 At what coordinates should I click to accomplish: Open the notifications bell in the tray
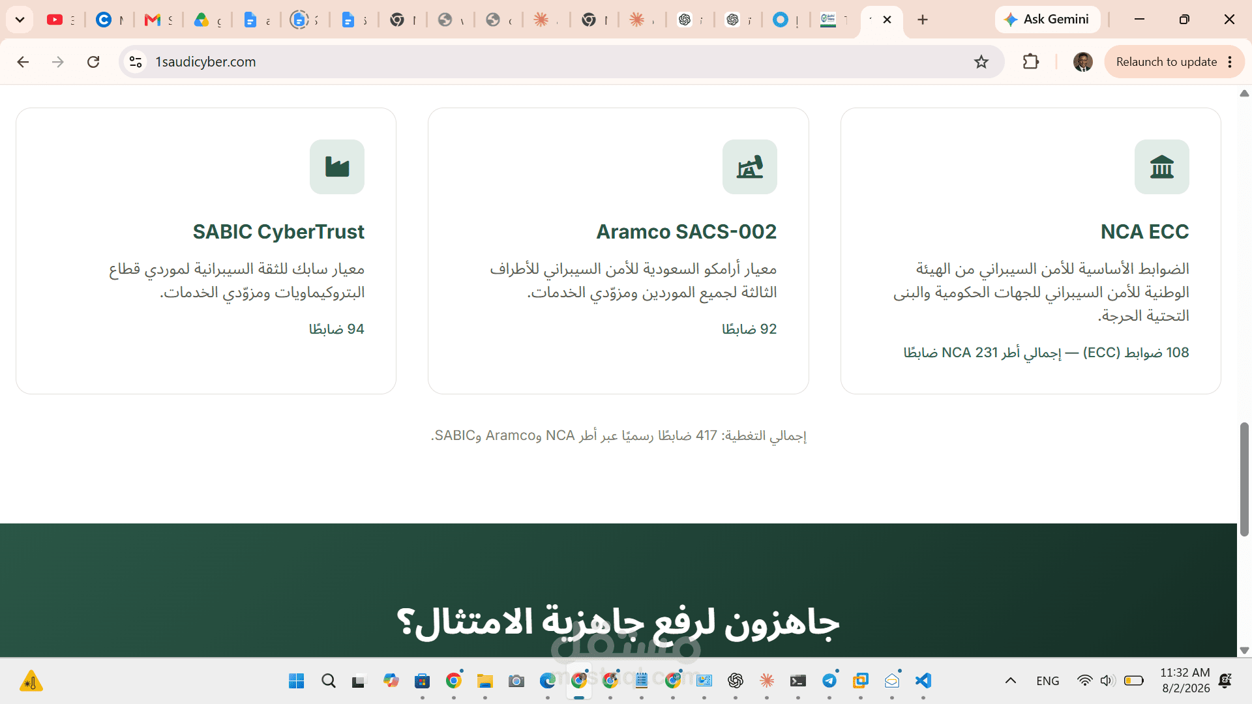point(1225,681)
